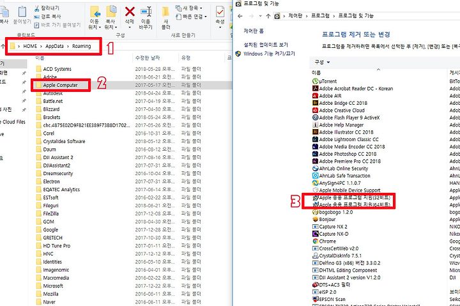460x306 pixels.
Task: Click the Move to (이동 위치) icon
Action: pos(95,11)
